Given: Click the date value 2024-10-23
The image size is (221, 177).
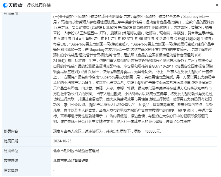Looking at the screenshot, I should 62,141.
